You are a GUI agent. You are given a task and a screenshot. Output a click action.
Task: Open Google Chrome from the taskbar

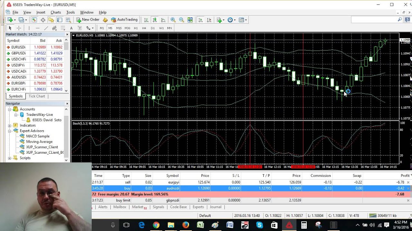(x=156, y=225)
